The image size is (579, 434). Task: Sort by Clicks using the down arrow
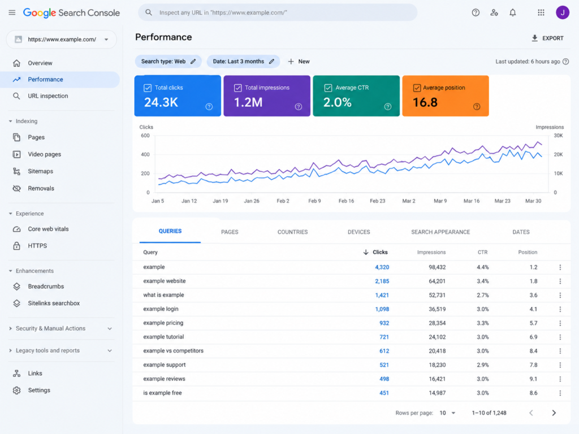coord(366,253)
